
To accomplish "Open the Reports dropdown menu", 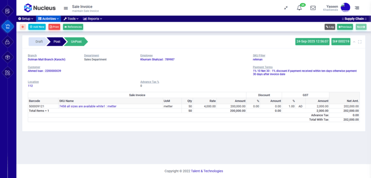I will (x=92, y=18).
